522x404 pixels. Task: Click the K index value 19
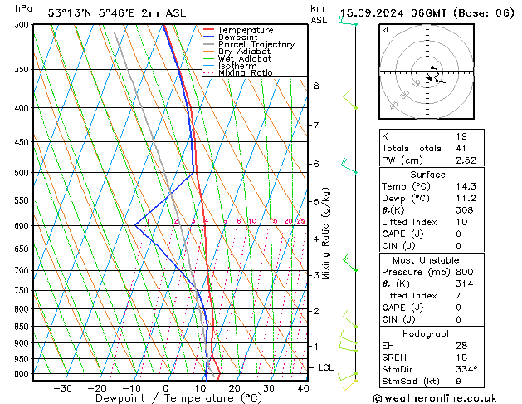click(461, 136)
